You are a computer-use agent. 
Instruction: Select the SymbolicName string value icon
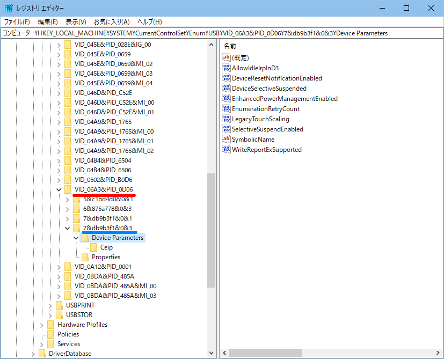(226, 139)
